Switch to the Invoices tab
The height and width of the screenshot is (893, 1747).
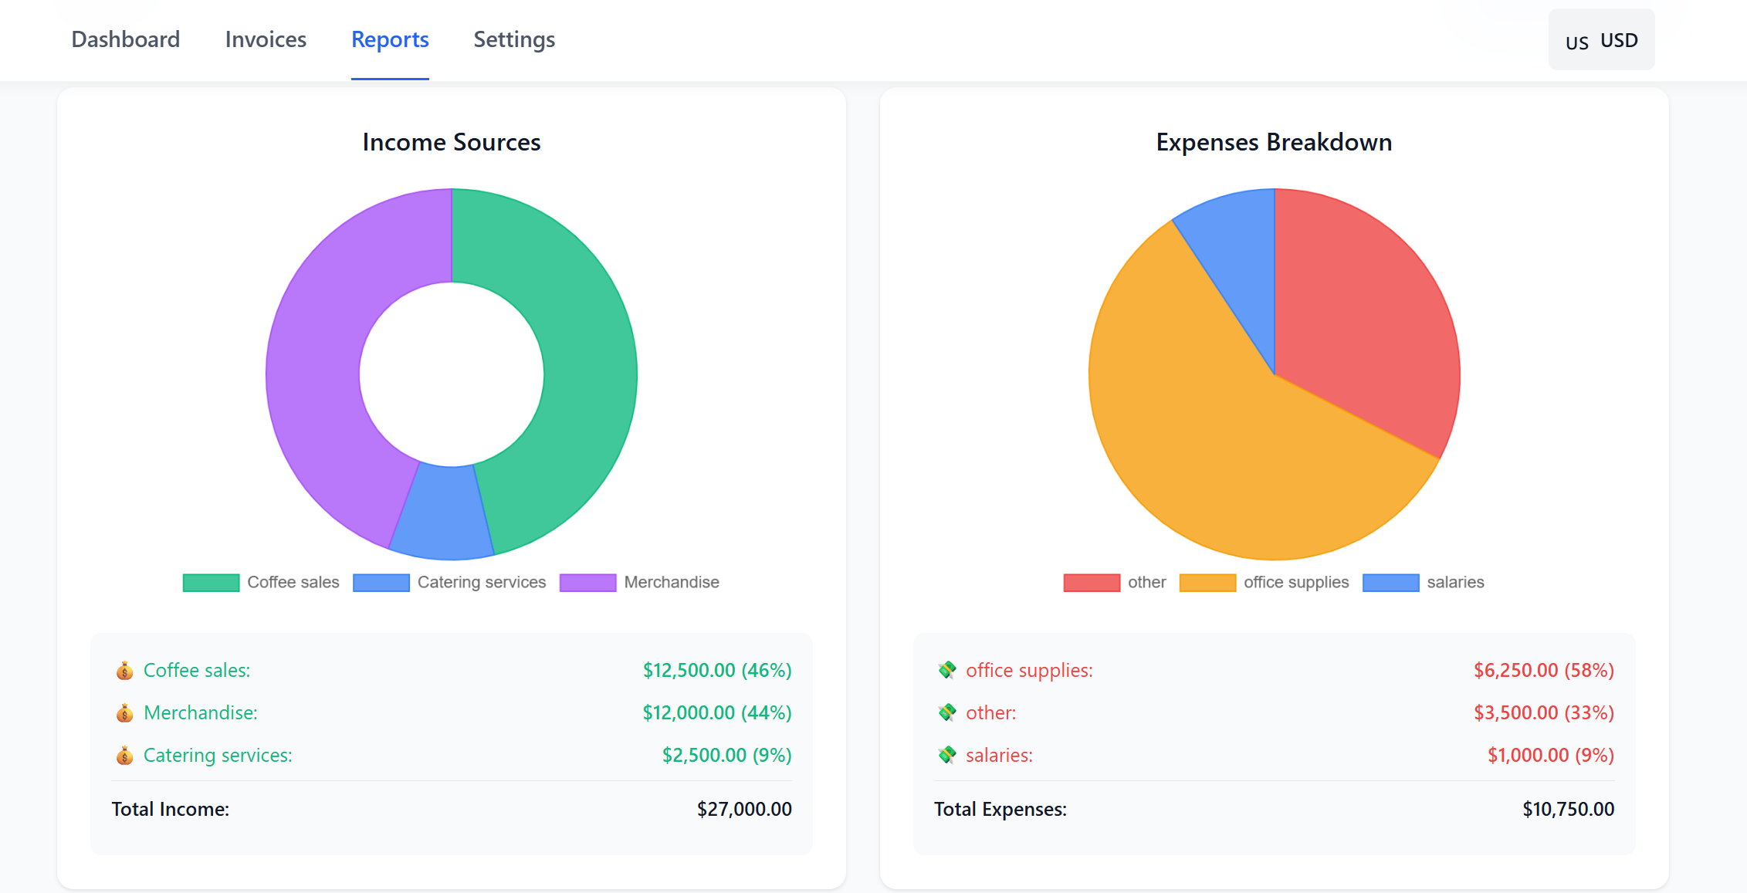pos(265,39)
